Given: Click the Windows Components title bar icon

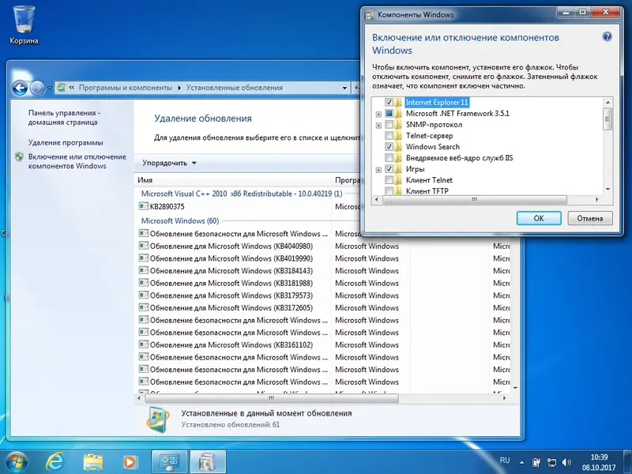Looking at the screenshot, I should pos(369,15).
